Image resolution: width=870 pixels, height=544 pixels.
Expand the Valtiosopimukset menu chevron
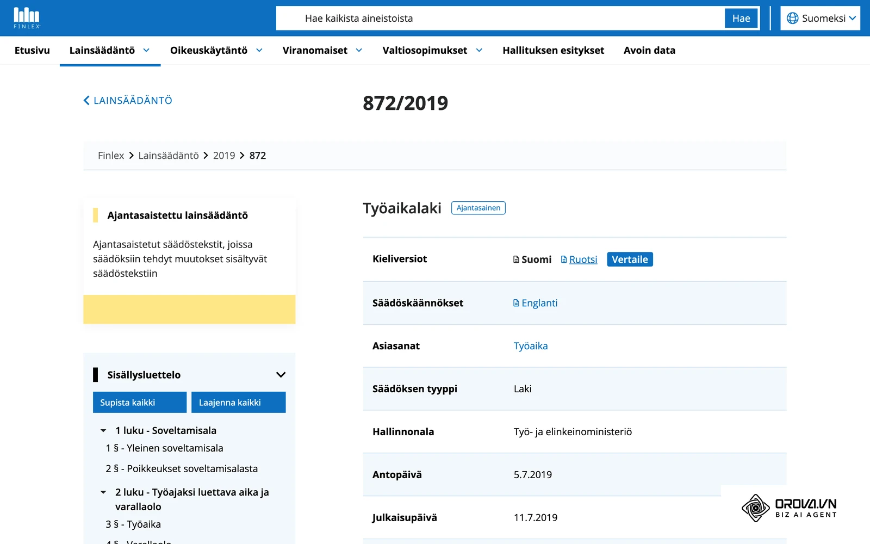[x=479, y=50]
